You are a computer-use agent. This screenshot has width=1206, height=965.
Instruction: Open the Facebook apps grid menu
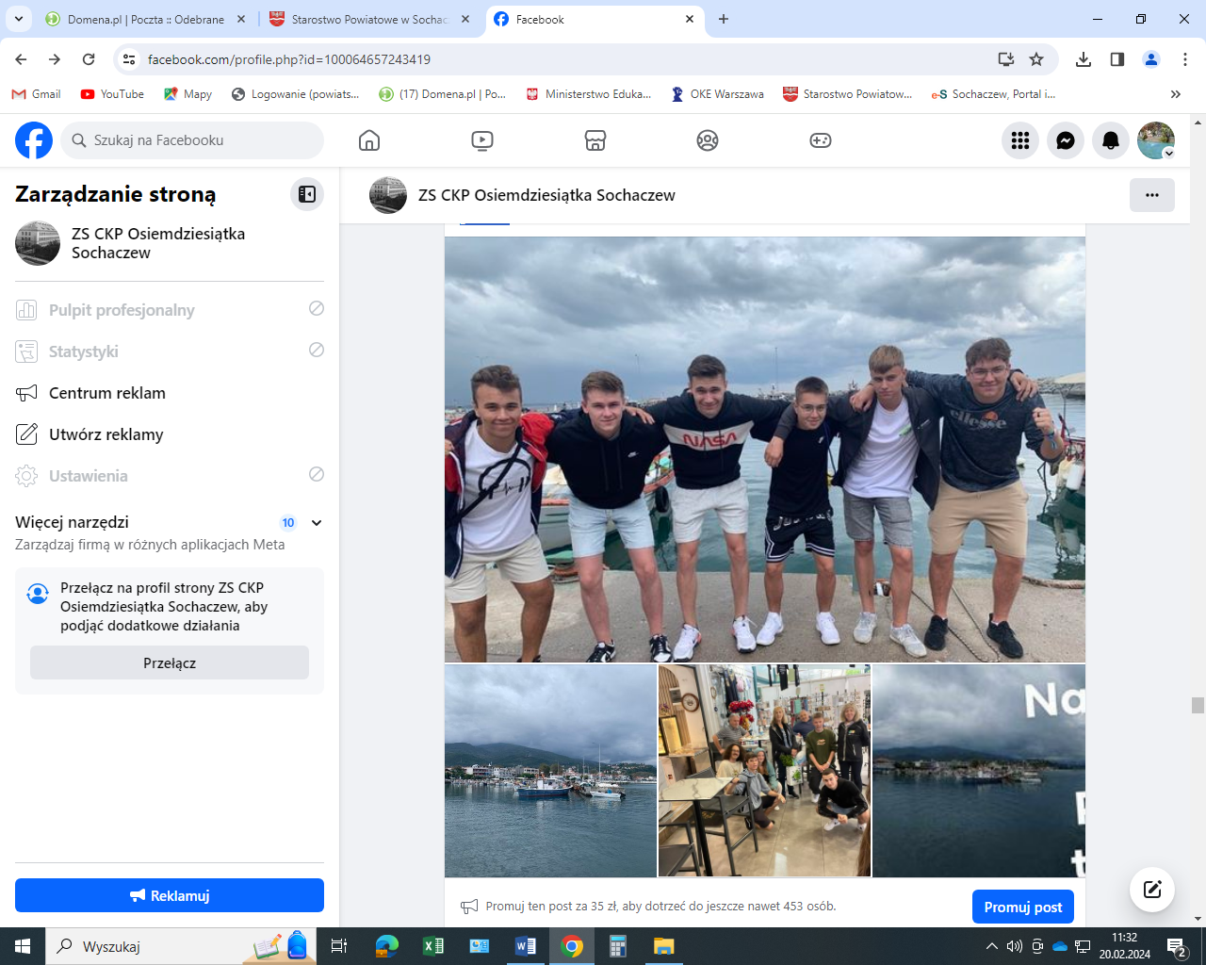1020,140
